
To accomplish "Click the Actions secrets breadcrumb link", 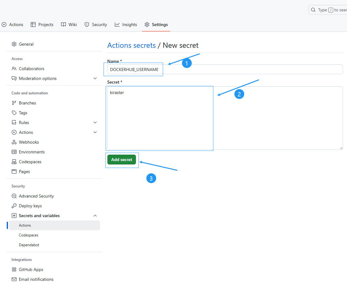I will tap(131, 45).
